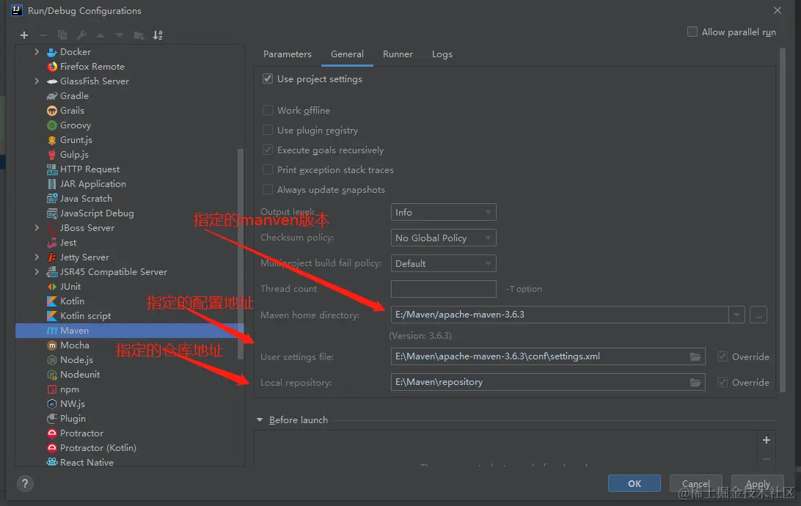This screenshot has height=506, width=801.
Task: Switch to the General tab
Action: pyautogui.click(x=347, y=54)
